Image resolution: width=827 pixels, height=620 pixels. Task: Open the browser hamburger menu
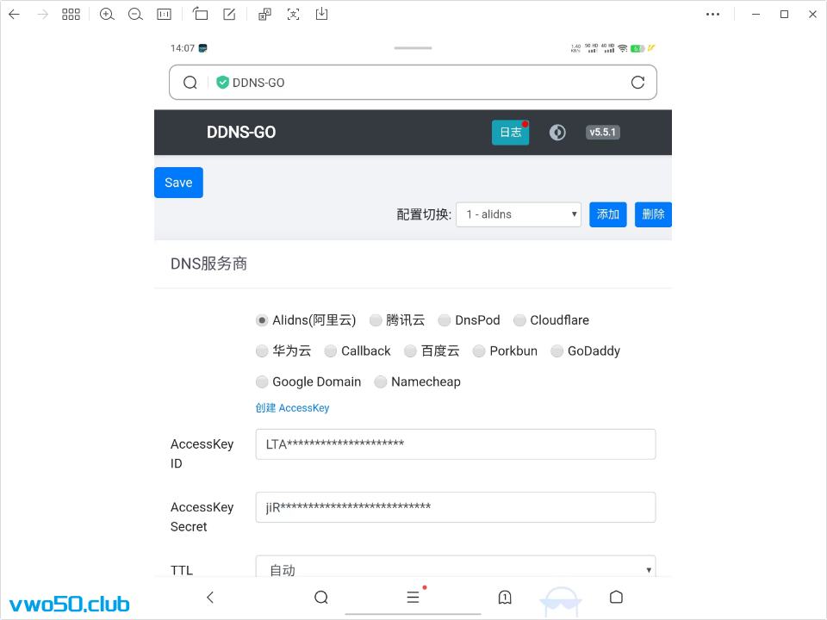[x=413, y=597]
